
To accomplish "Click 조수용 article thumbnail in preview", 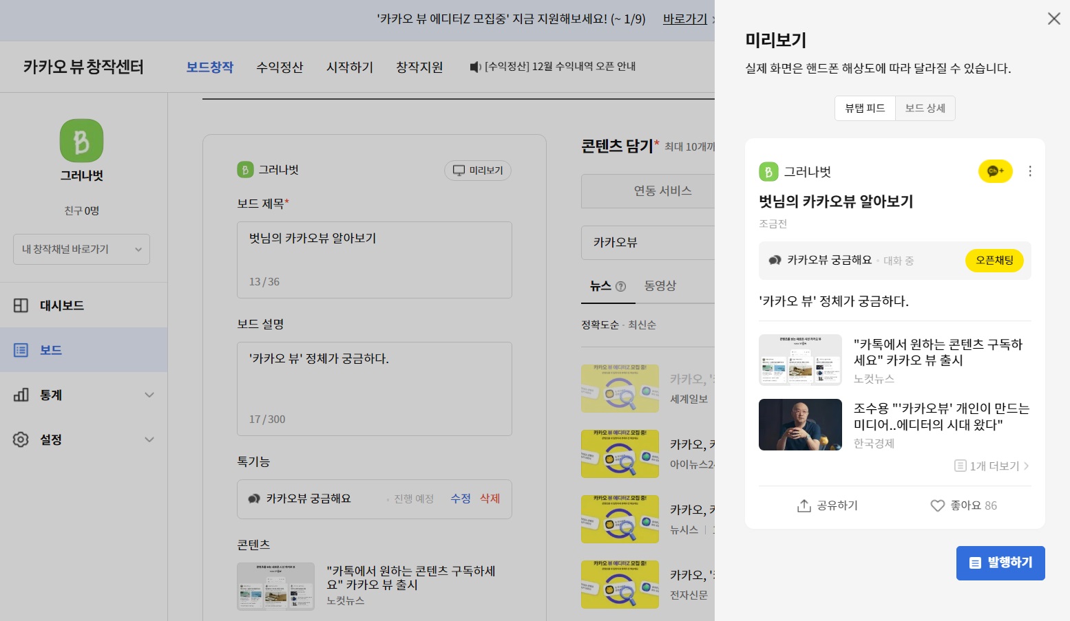I will [800, 424].
